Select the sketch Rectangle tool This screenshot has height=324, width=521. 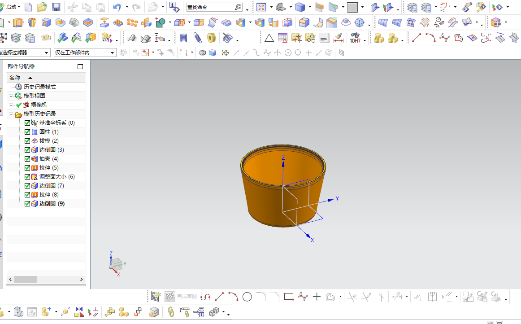coord(289,297)
